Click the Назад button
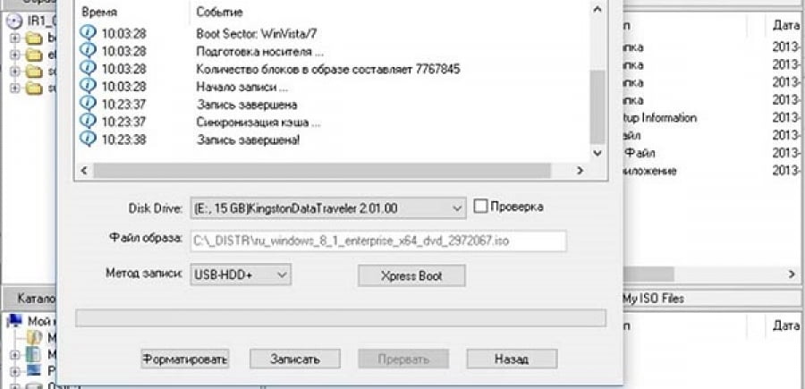This screenshot has width=805, height=389. point(512,359)
